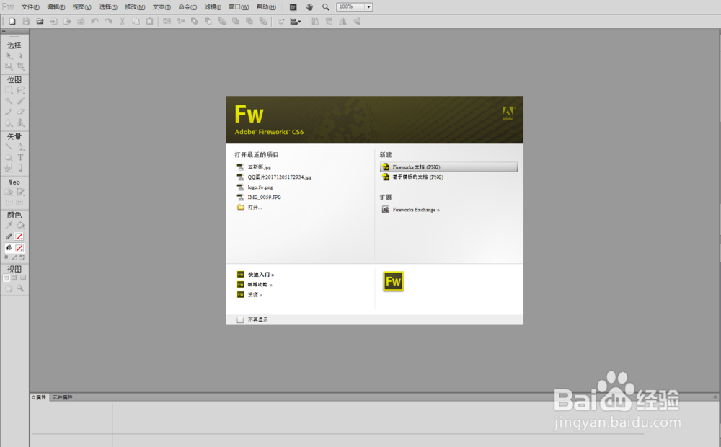Open the 新增功能 link
This screenshot has width=721, height=447.
(x=255, y=285)
